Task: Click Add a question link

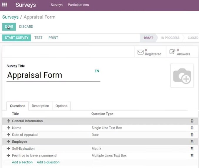Action: [48, 162]
